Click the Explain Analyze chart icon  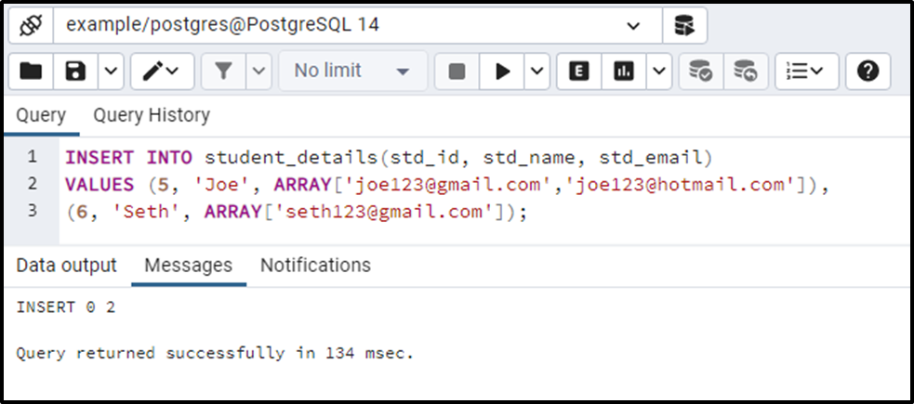coord(624,72)
